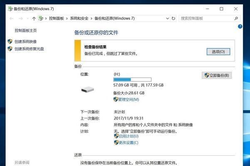
Task: Go to 控制面板 breadcrumb
Action: coord(57,18)
